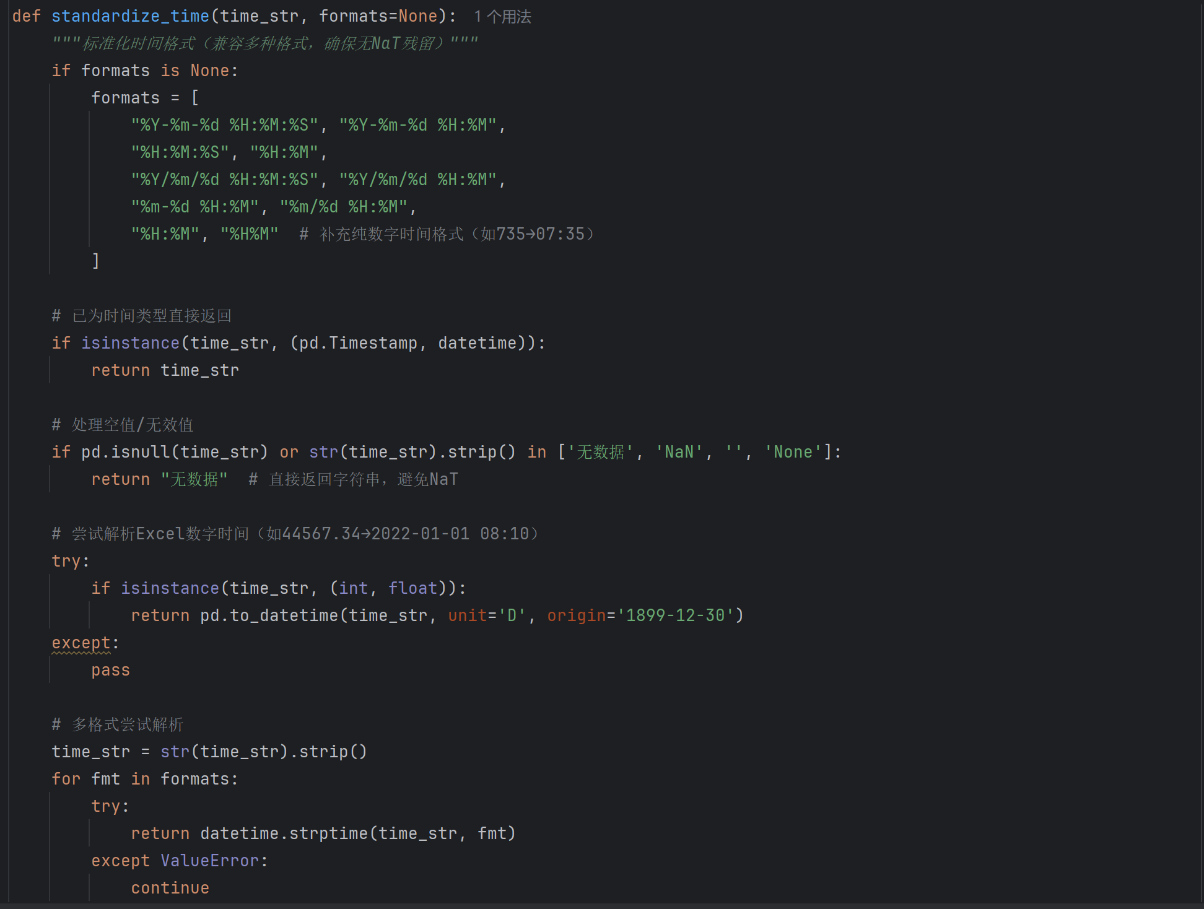Click the function name standardize_time
1204x909 pixels.
pyautogui.click(x=130, y=17)
